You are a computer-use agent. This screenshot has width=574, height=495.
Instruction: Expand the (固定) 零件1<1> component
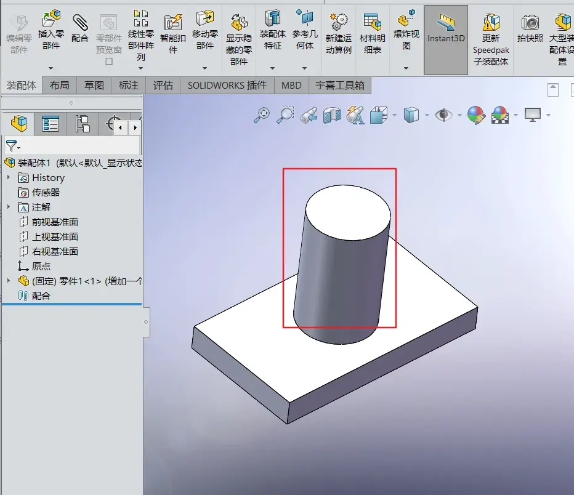(9, 281)
